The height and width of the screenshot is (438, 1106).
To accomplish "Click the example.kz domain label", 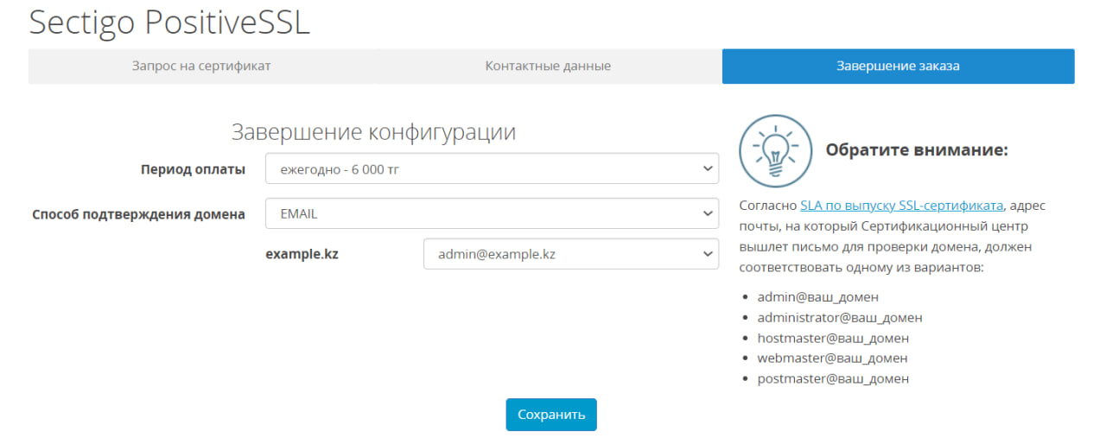I will point(302,255).
